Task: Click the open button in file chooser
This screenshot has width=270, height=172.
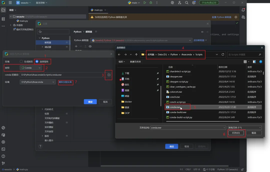Action: click(236, 133)
